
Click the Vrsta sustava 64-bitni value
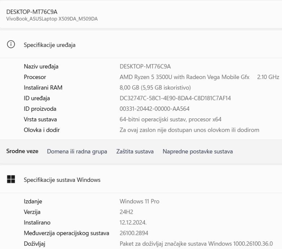pyautogui.click(x=170, y=119)
